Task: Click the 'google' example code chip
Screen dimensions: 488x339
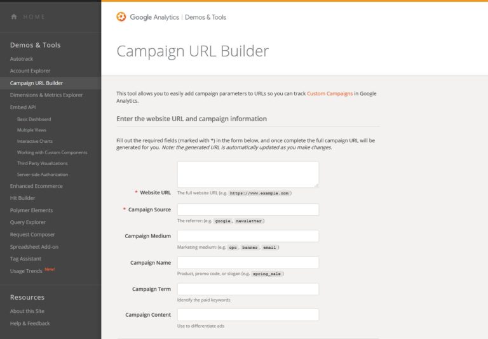Action: 223,221
